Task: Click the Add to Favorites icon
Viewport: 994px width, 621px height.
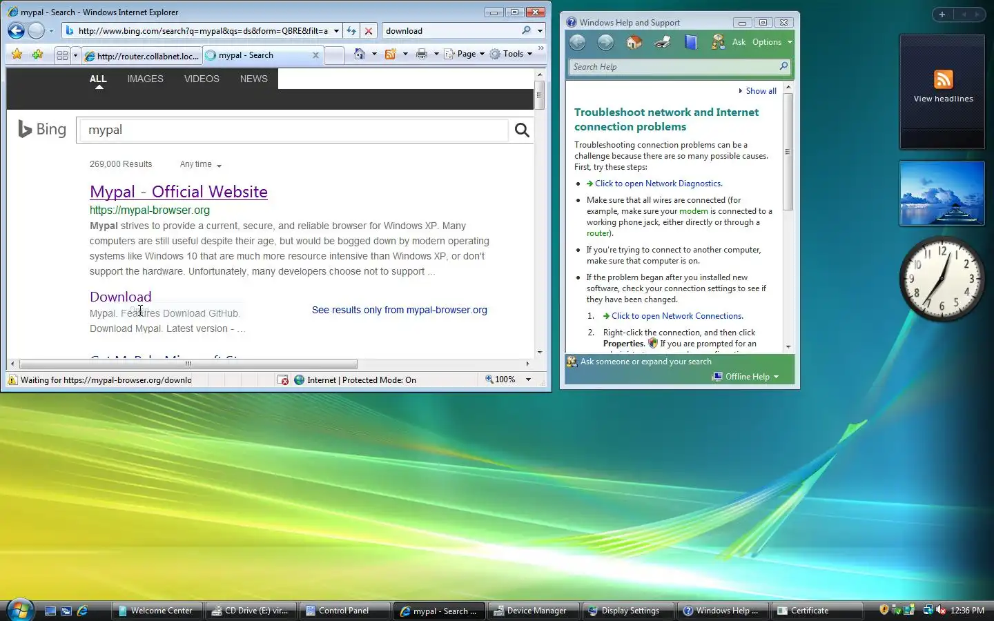Action: tap(38, 54)
